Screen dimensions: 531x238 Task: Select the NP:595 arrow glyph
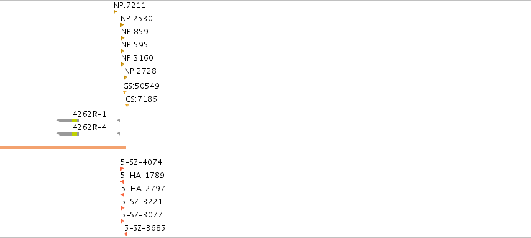pyautogui.click(x=122, y=51)
